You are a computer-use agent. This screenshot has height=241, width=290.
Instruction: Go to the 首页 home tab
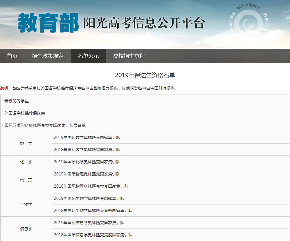[x=12, y=56]
